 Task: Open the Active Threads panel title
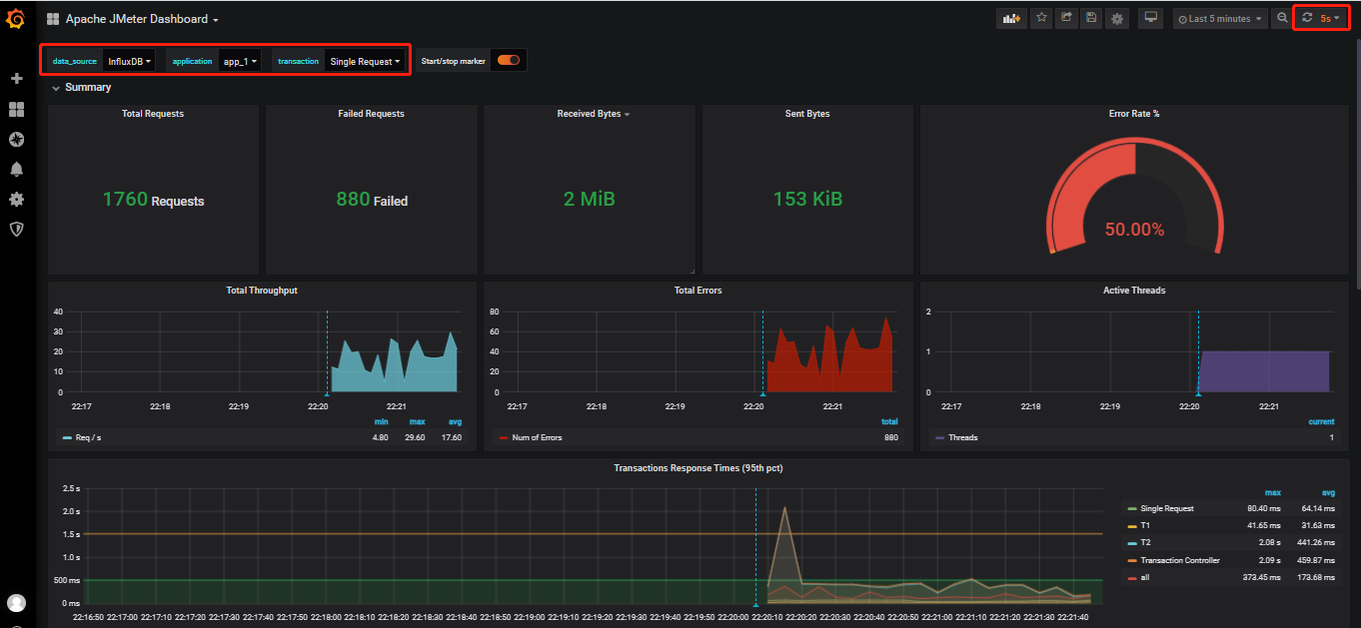1134,291
